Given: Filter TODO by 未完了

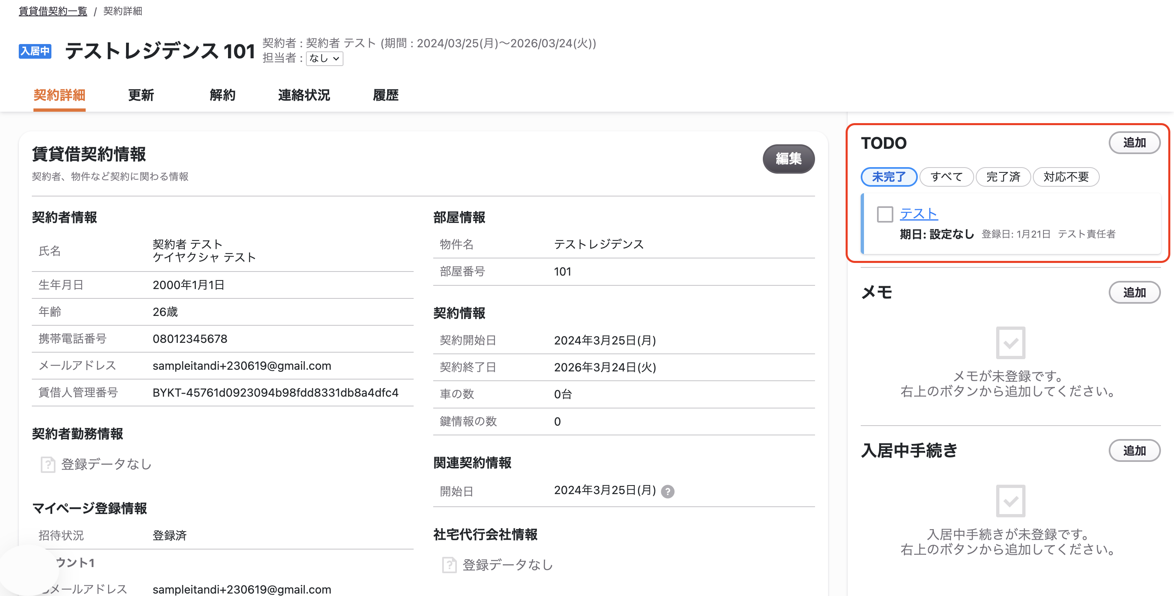Looking at the screenshot, I should pos(889,177).
